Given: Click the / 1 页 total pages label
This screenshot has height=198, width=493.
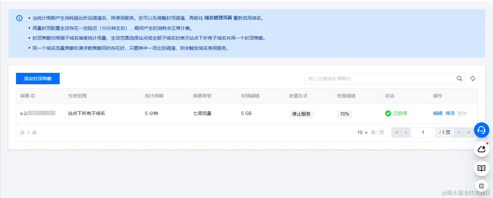Looking at the screenshot, I should click(445, 133).
